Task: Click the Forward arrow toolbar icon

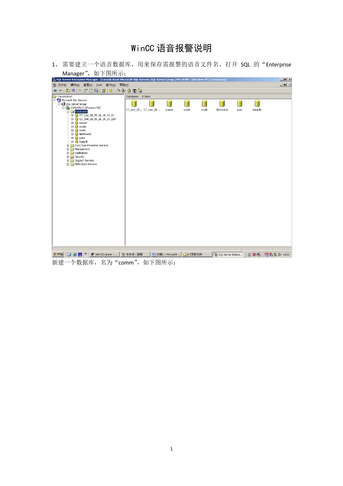Action: [x=60, y=90]
